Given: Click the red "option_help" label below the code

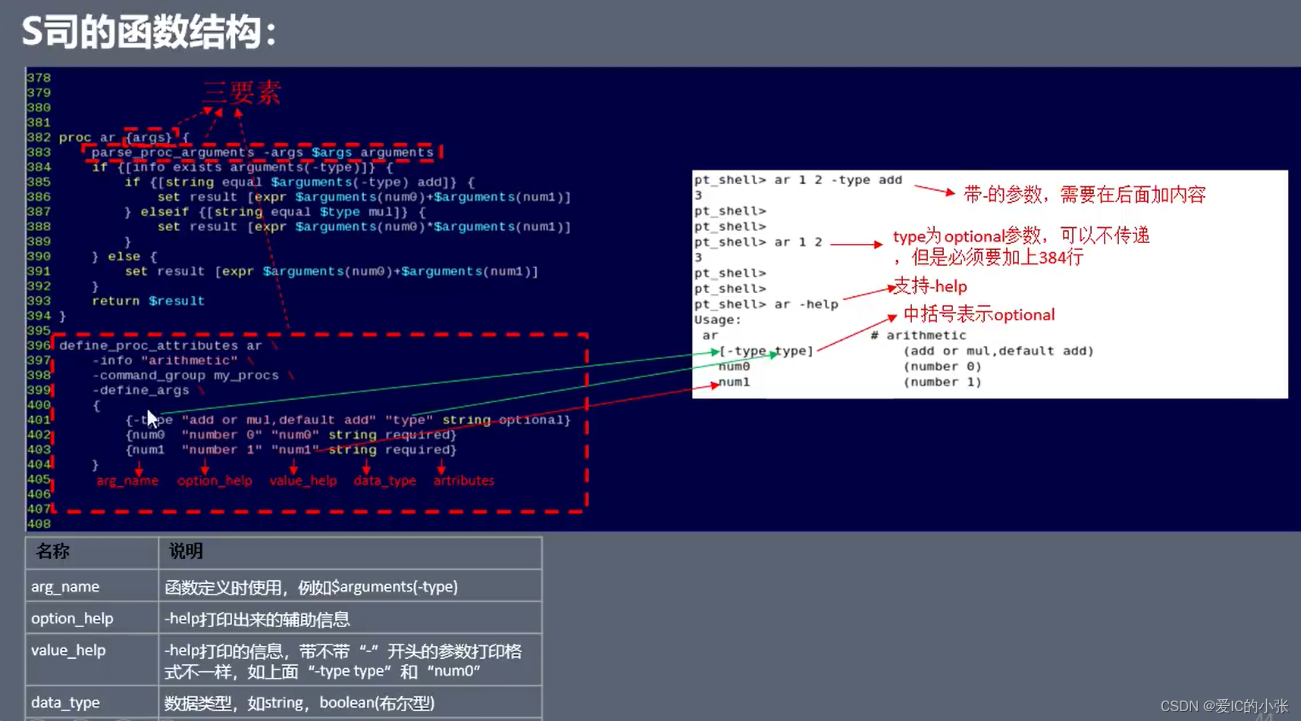Looking at the screenshot, I should pos(215,481).
